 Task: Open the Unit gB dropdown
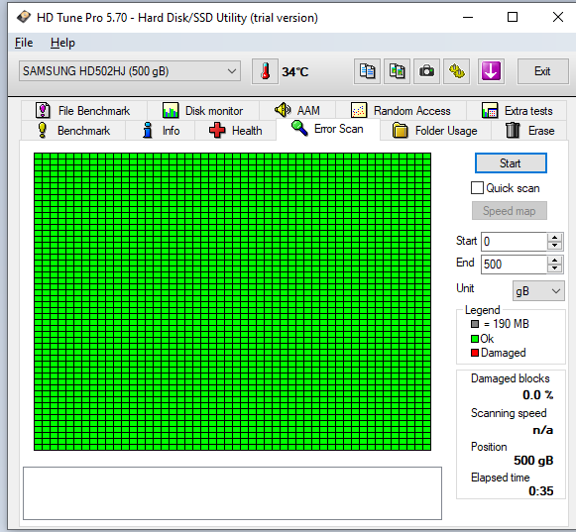(538, 291)
